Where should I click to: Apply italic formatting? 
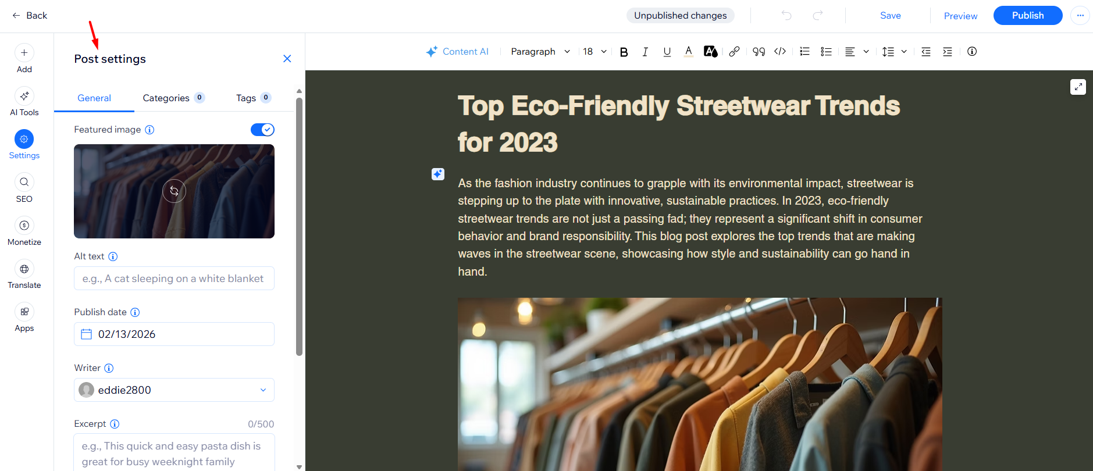coord(645,52)
